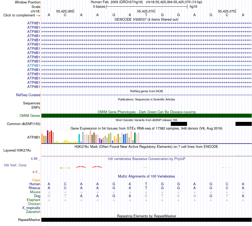
Task: Open the Common dbSNP(155) track label
Action: [x=23, y=124]
